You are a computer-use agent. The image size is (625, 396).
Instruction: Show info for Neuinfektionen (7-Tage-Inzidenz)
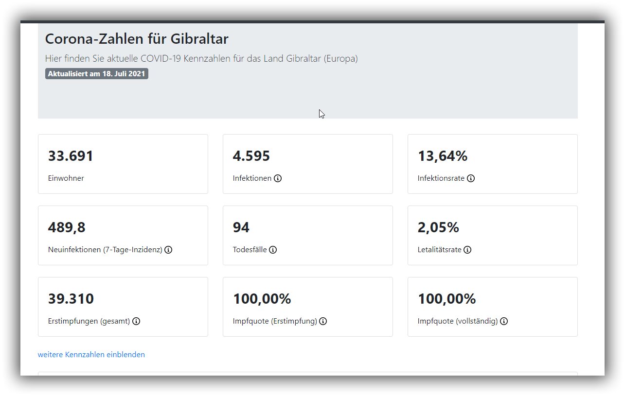pos(168,250)
